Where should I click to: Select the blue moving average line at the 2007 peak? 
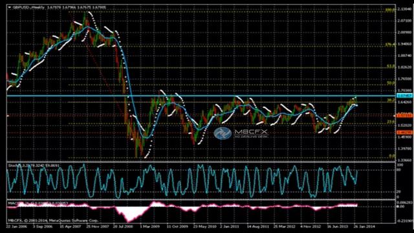point(88,27)
